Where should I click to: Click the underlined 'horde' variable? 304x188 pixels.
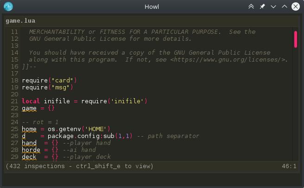[x=31, y=150]
